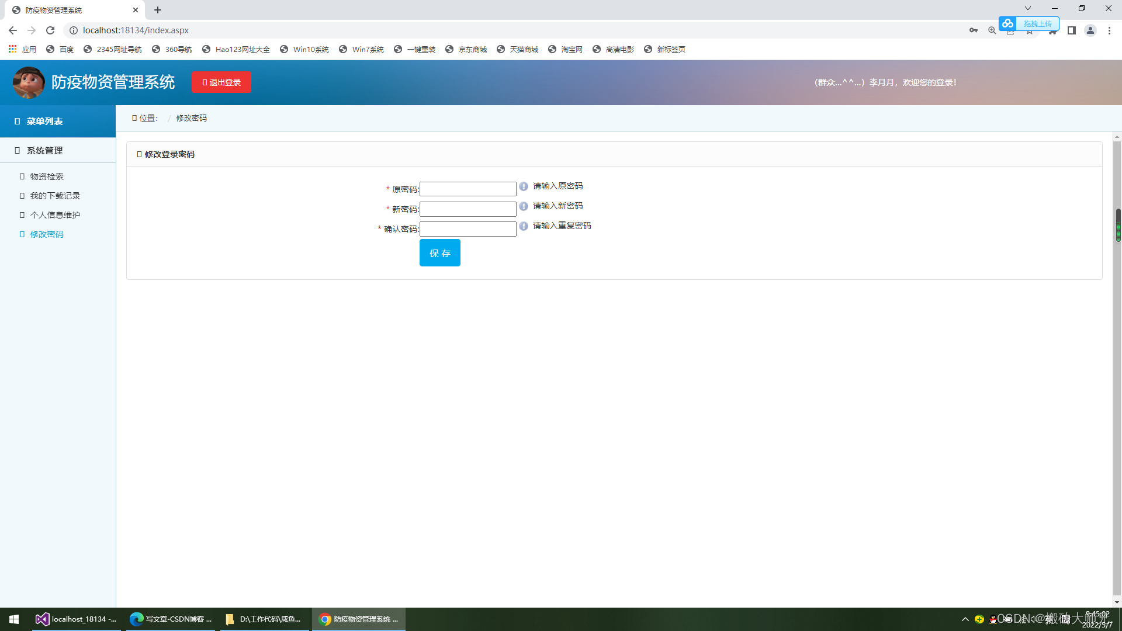Show system tray hidden icons chevron
This screenshot has width=1122, height=631.
click(x=965, y=619)
